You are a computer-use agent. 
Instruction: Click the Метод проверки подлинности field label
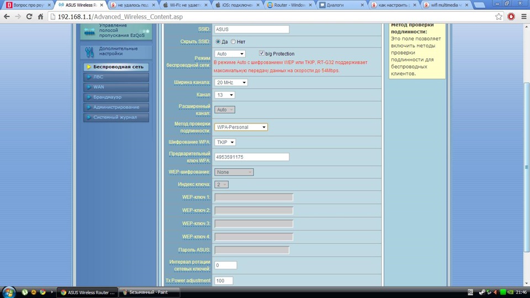tap(192, 127)
